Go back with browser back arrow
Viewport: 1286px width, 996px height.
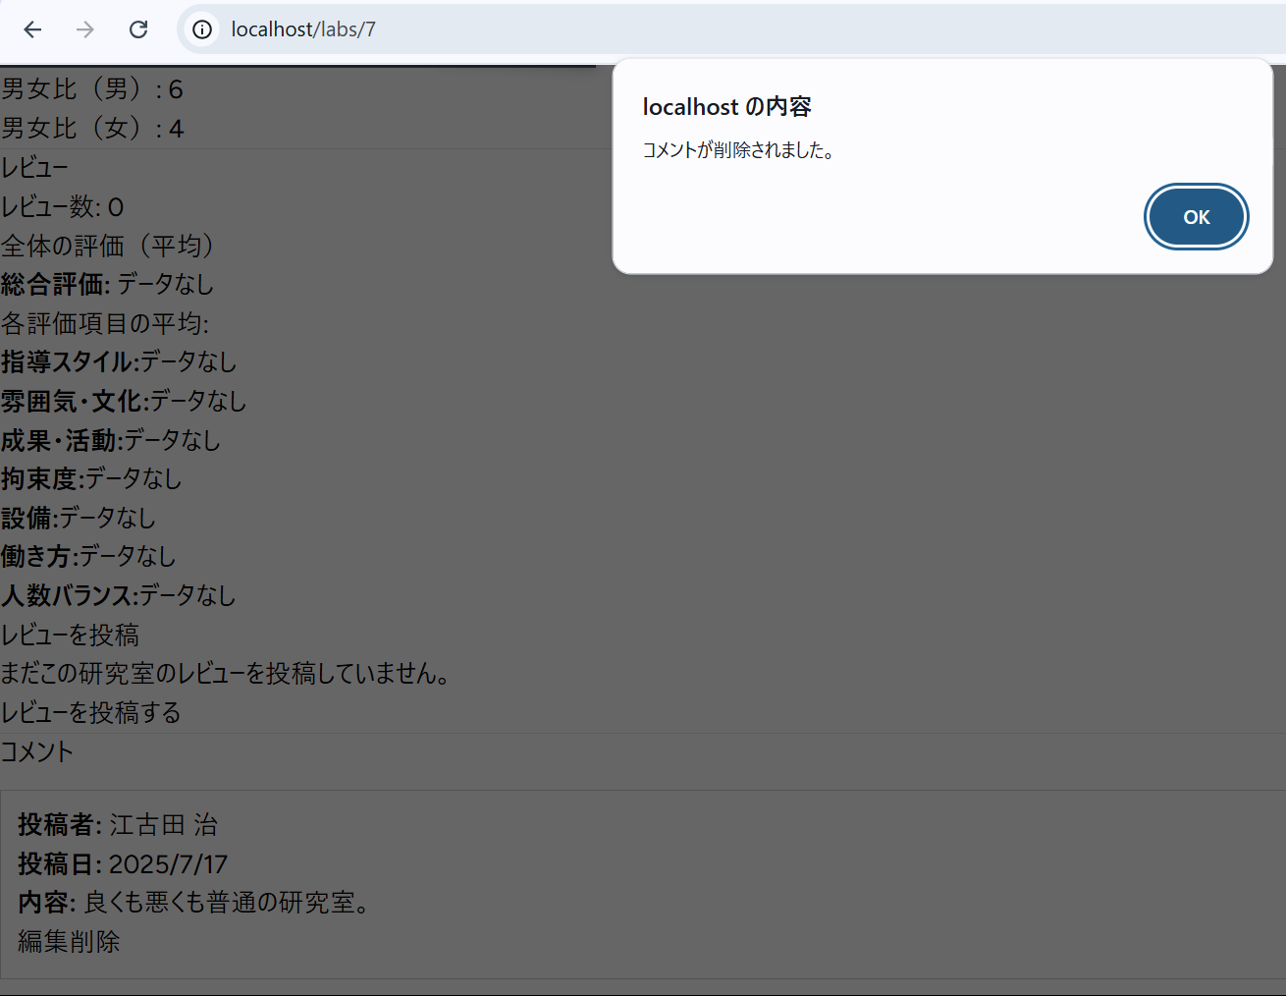(32, 29)
